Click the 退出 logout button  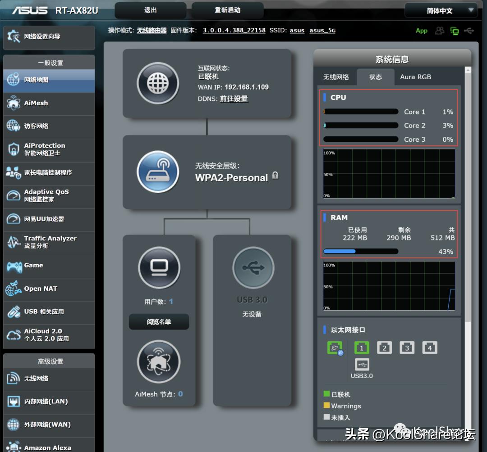[x=151, y=10]
